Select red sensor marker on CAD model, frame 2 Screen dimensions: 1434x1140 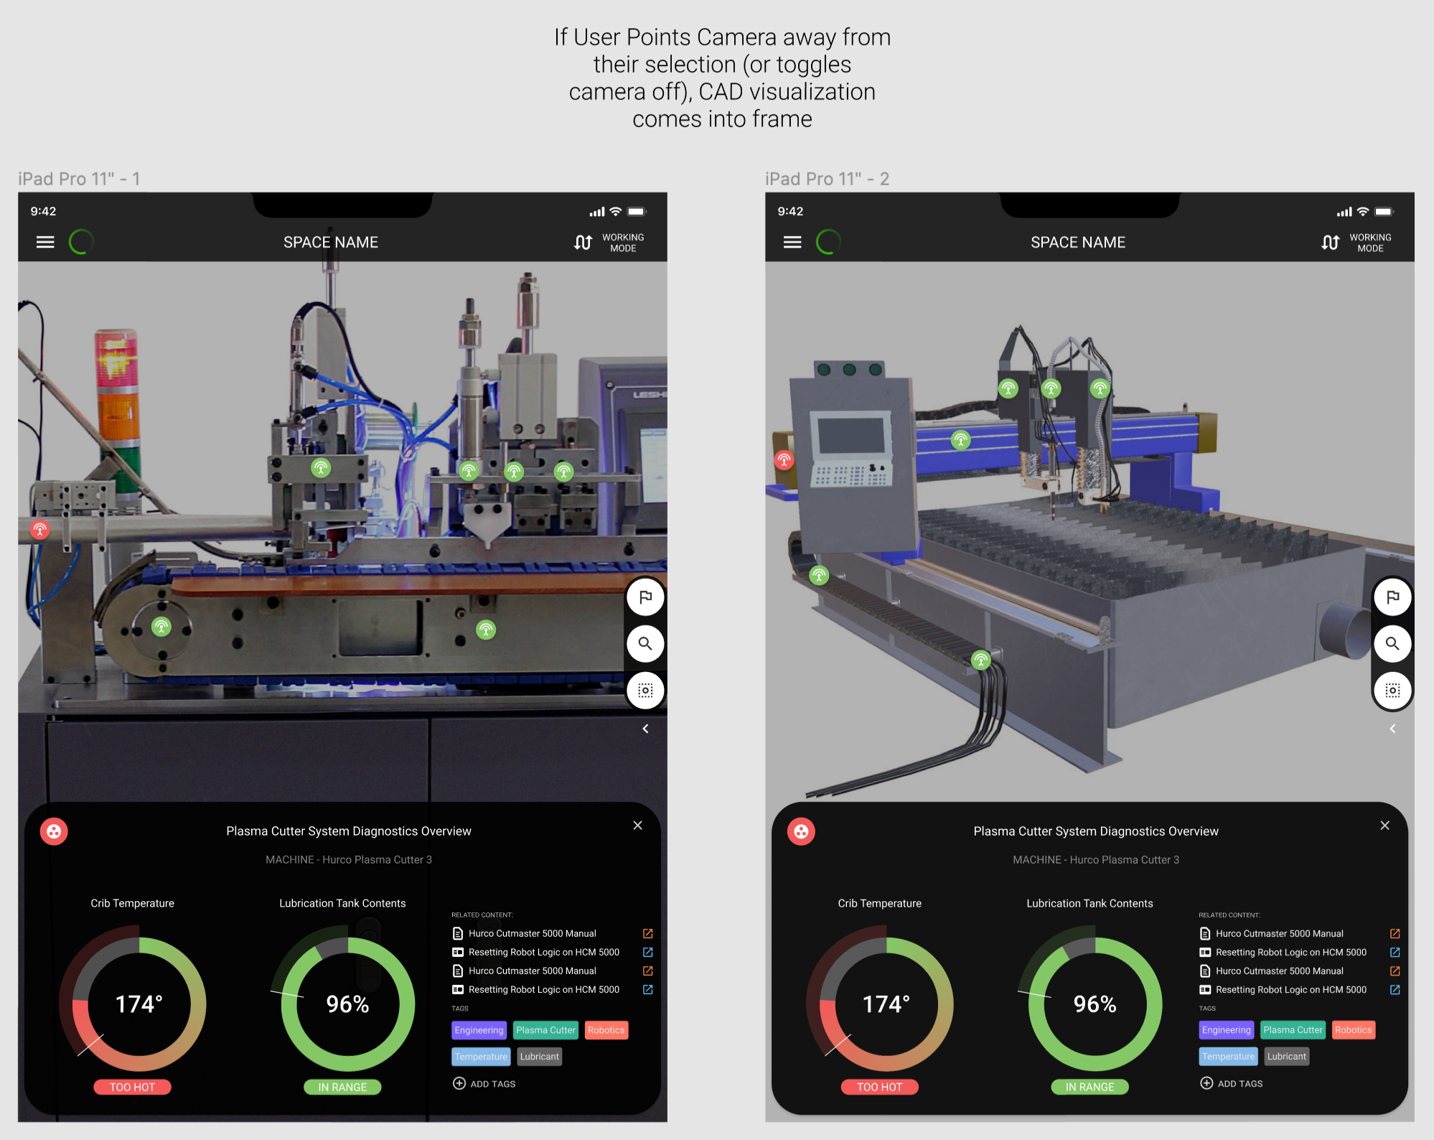coord(784,459)
